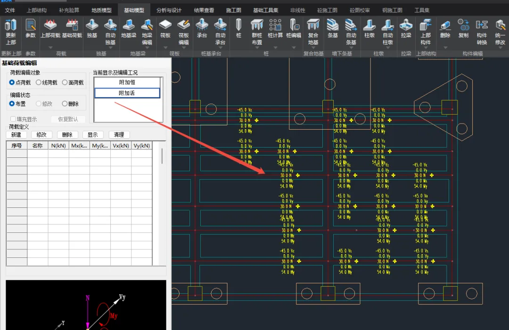Click the 群桩布置 pile group icon
This screenshot has width=509, height=330.
click(x=257, y=32)
